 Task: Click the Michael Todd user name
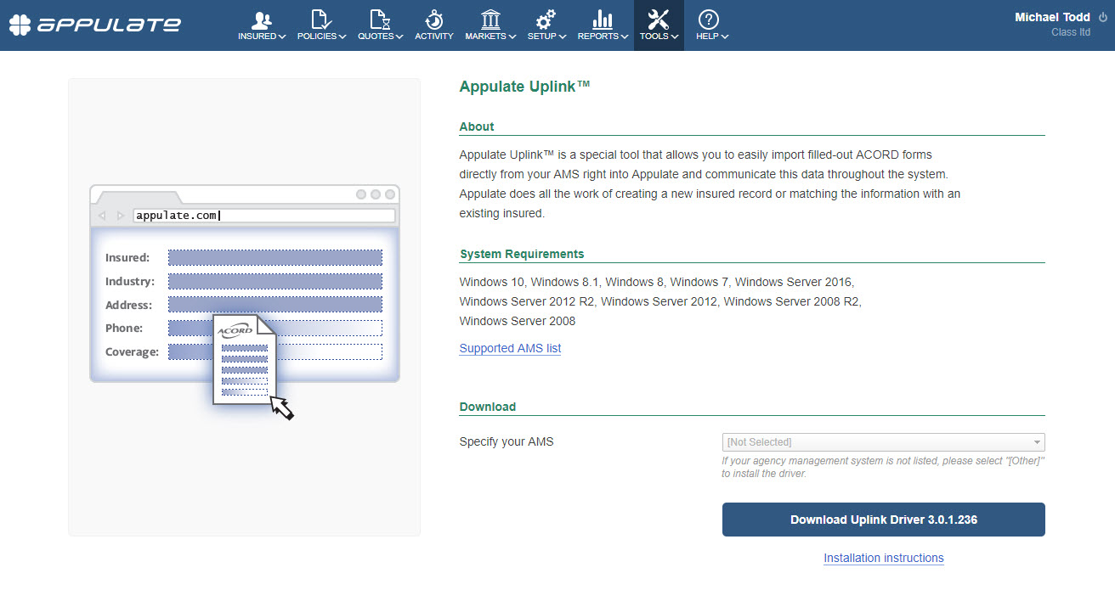1052,18
